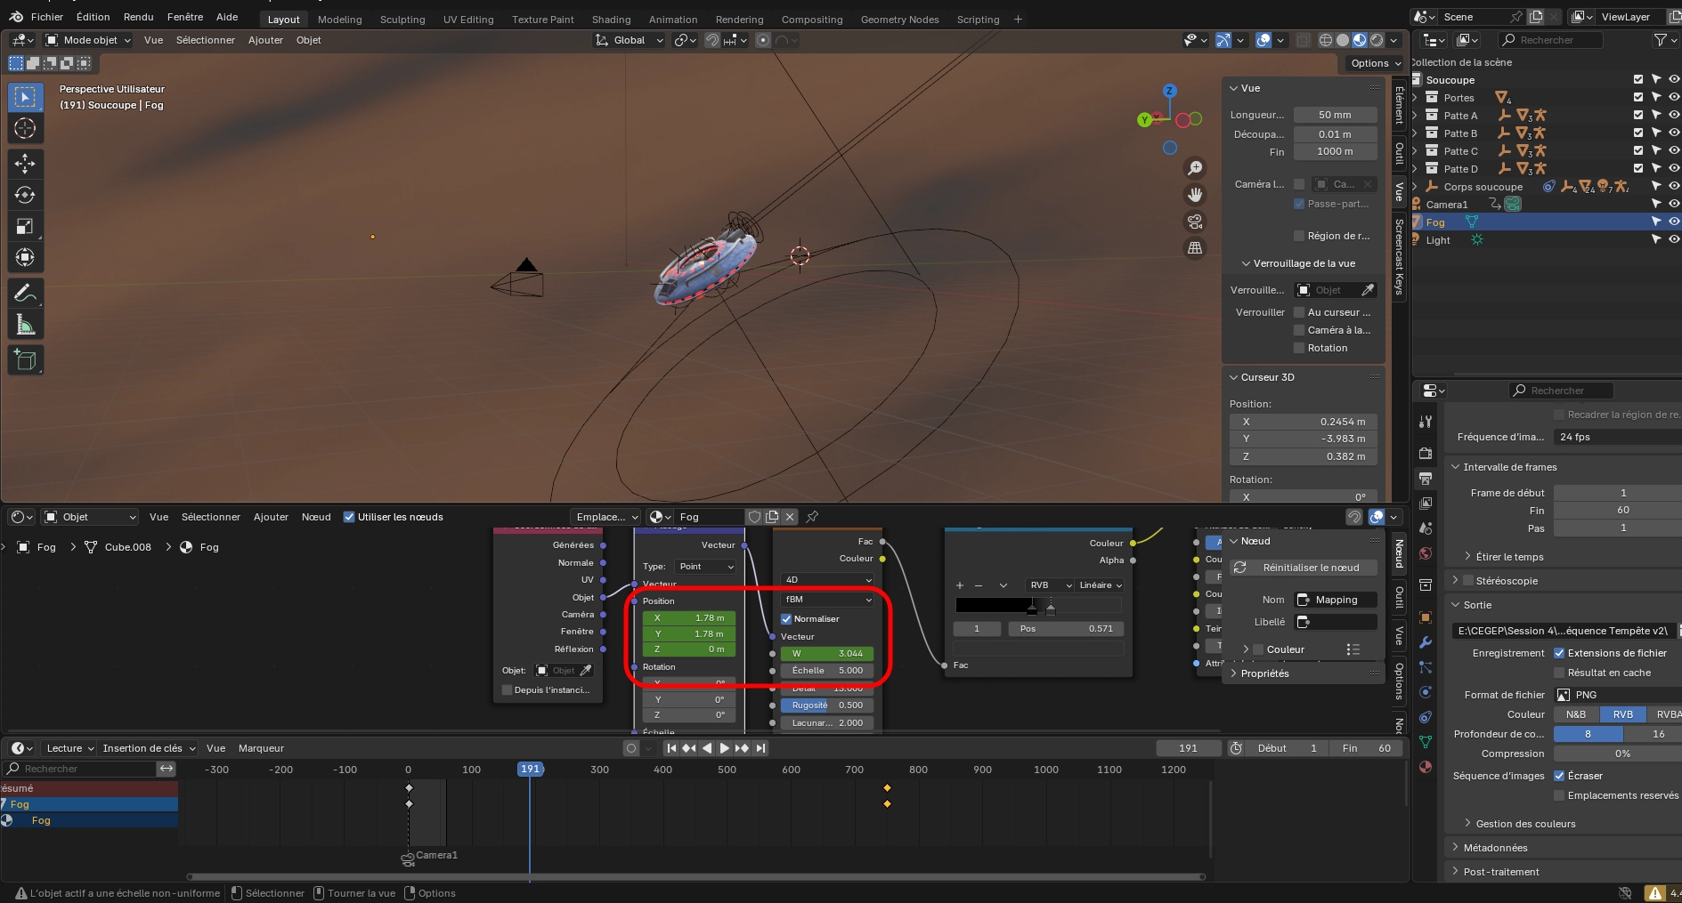Select the Move tool in the left toolbar
The image size is (1682, 903).
point(25,163)
